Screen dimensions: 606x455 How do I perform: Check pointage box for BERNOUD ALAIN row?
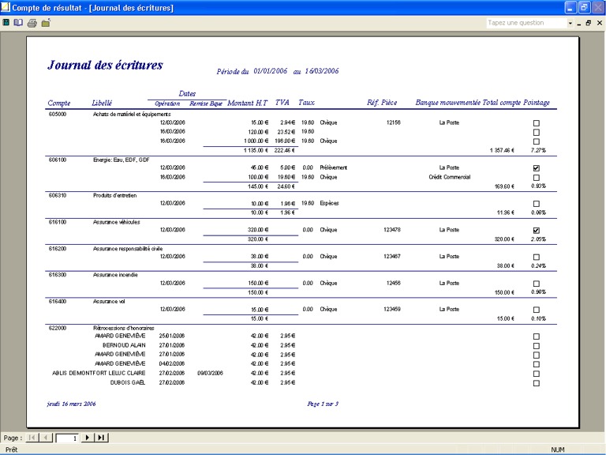pos(537,346)
